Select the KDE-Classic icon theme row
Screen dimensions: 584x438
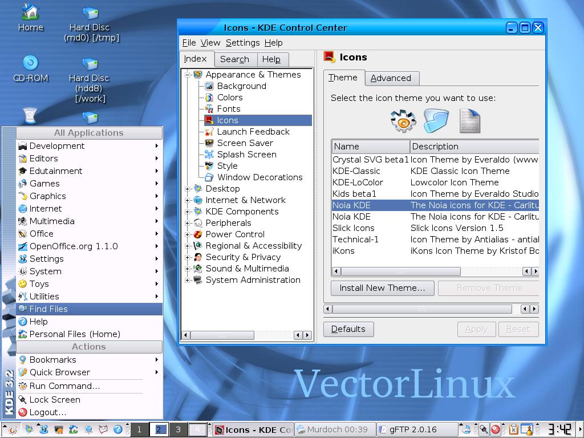click(435, 171)
